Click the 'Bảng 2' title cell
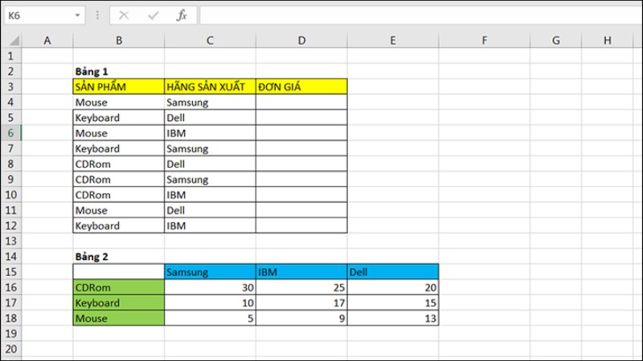 [x=118, y=257]
